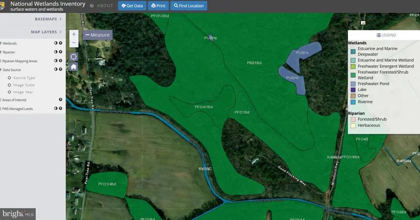Viewport: 420px width, 220px height.
Task: Expand the Basemaps panel
Action: (x=48, y=19)
